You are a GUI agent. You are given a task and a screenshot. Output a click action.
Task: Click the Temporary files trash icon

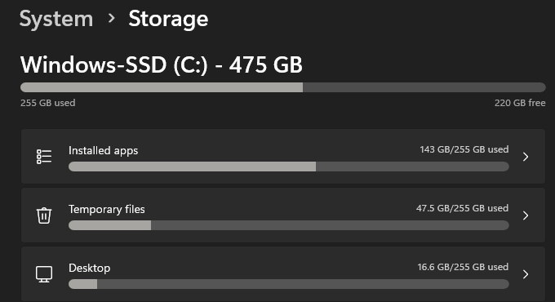[x=44, y=215]
